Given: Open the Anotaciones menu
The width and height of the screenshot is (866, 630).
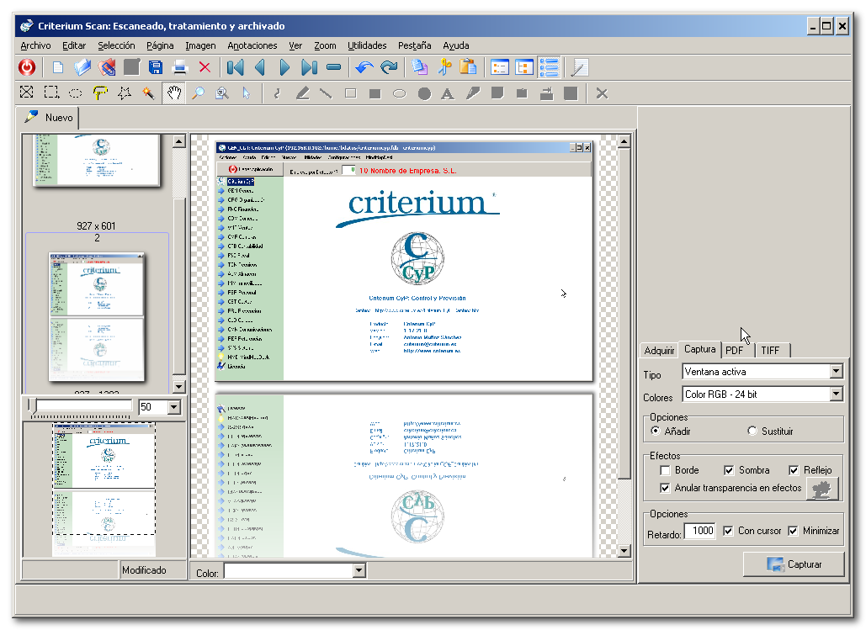Looking at the screenshot, I should 252,45.
